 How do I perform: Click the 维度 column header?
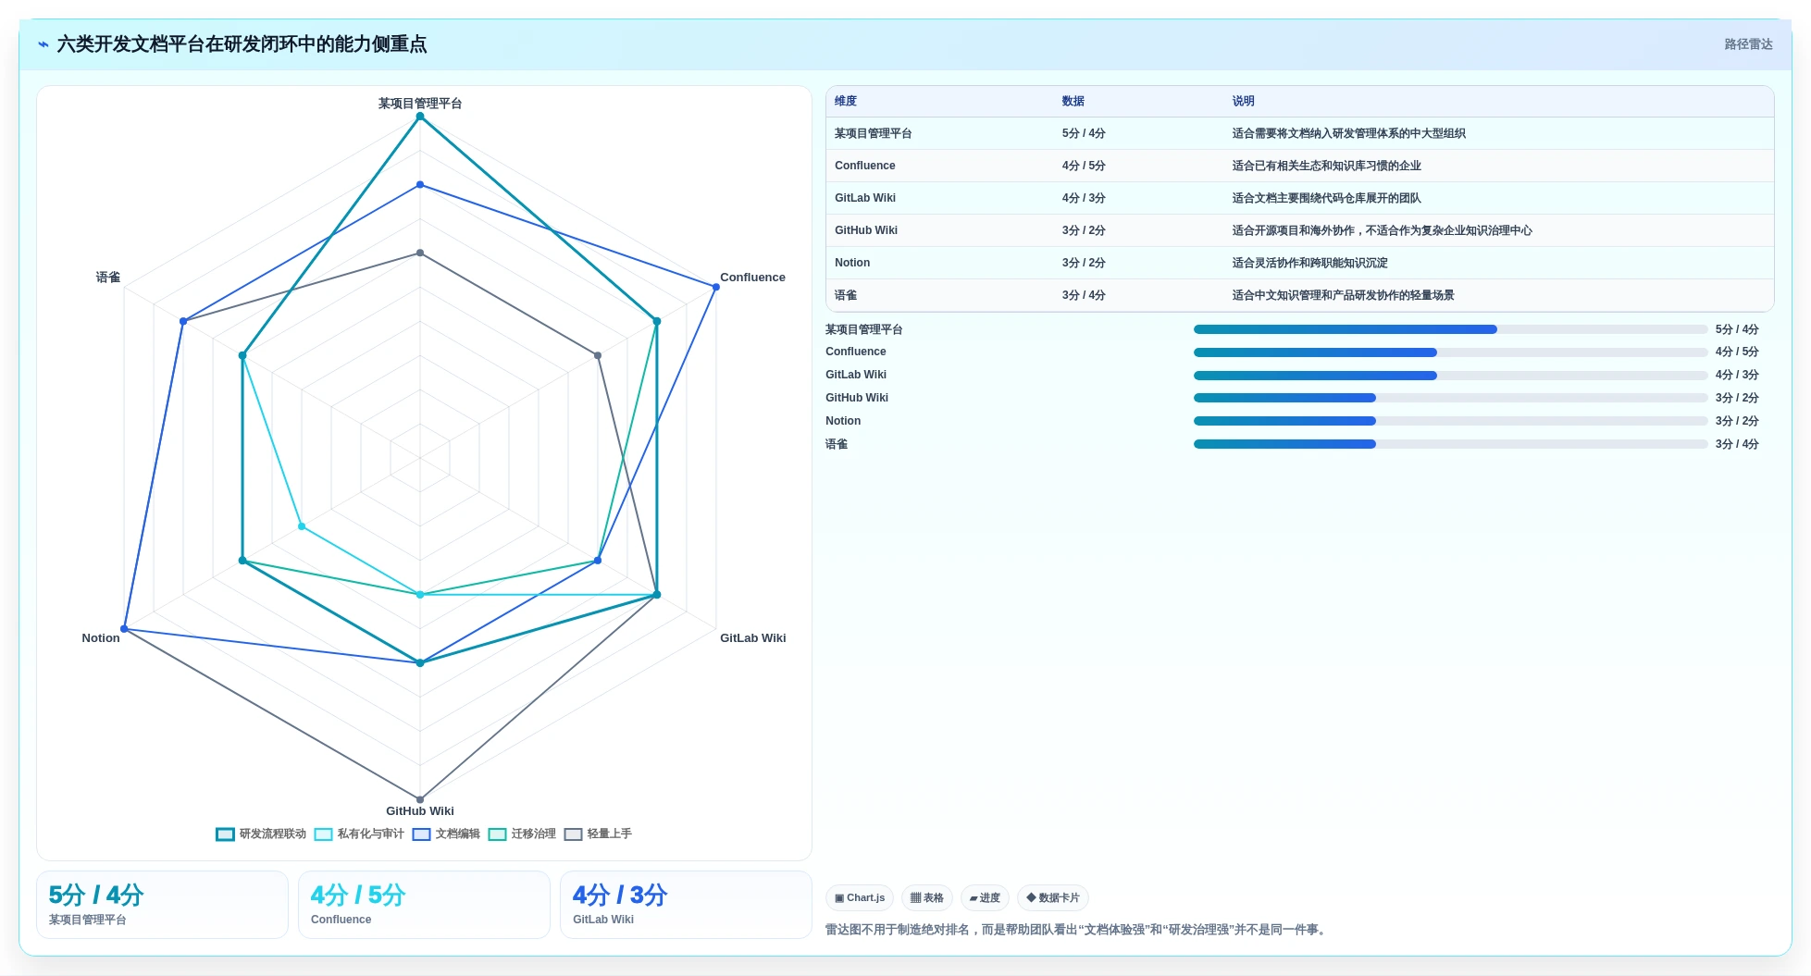tap(846, 101)
